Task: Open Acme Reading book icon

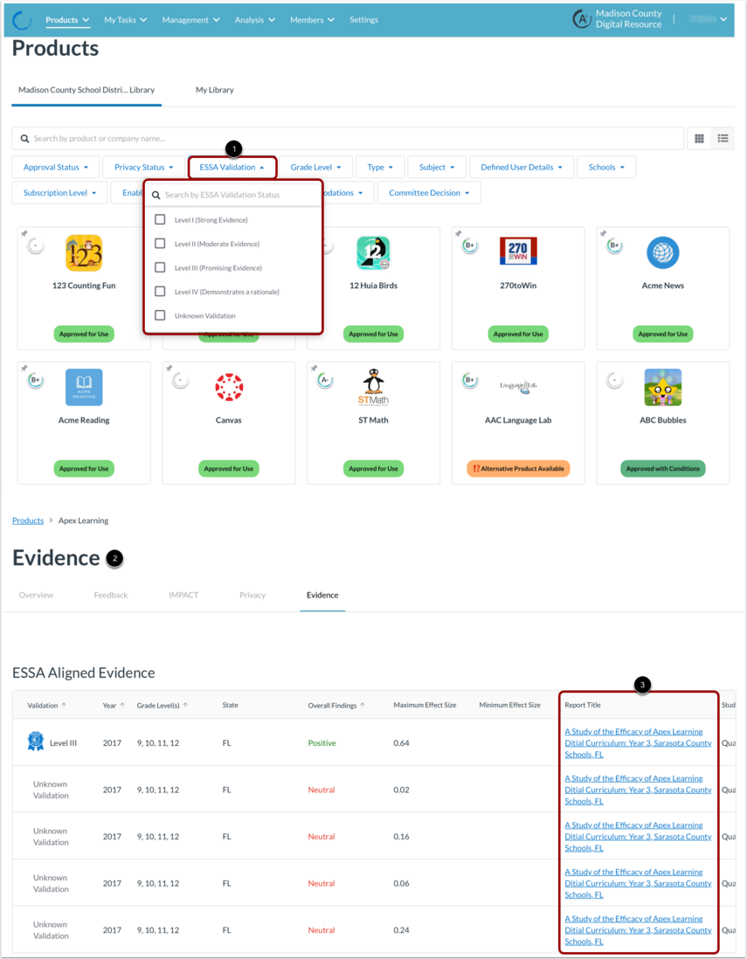Action: [x=84, y=387]
